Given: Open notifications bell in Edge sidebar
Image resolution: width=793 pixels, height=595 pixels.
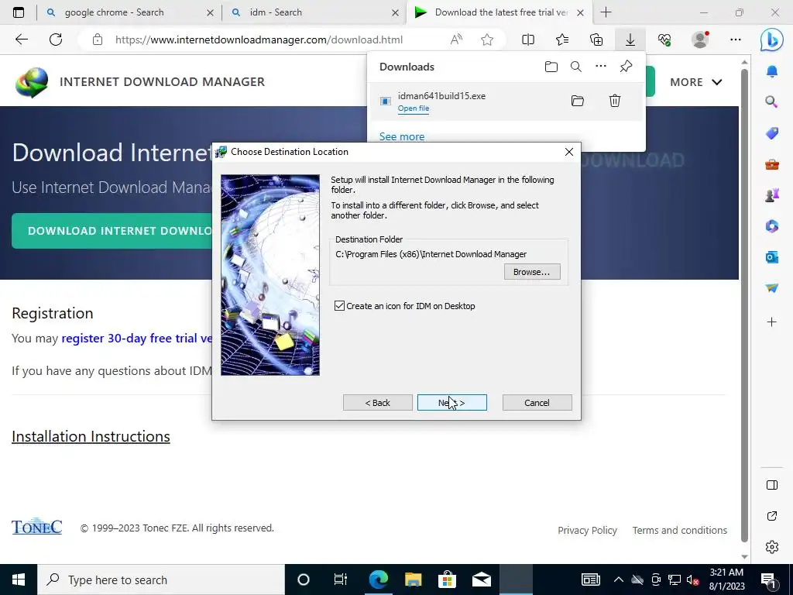Looking at the screenshot, I should pos(772,71).
